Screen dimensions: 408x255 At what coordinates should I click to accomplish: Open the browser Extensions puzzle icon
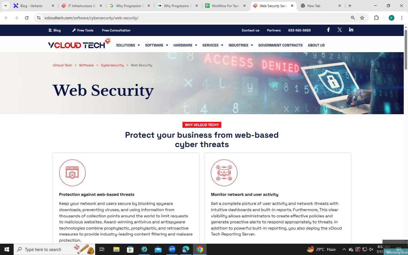tap(376, 18)
